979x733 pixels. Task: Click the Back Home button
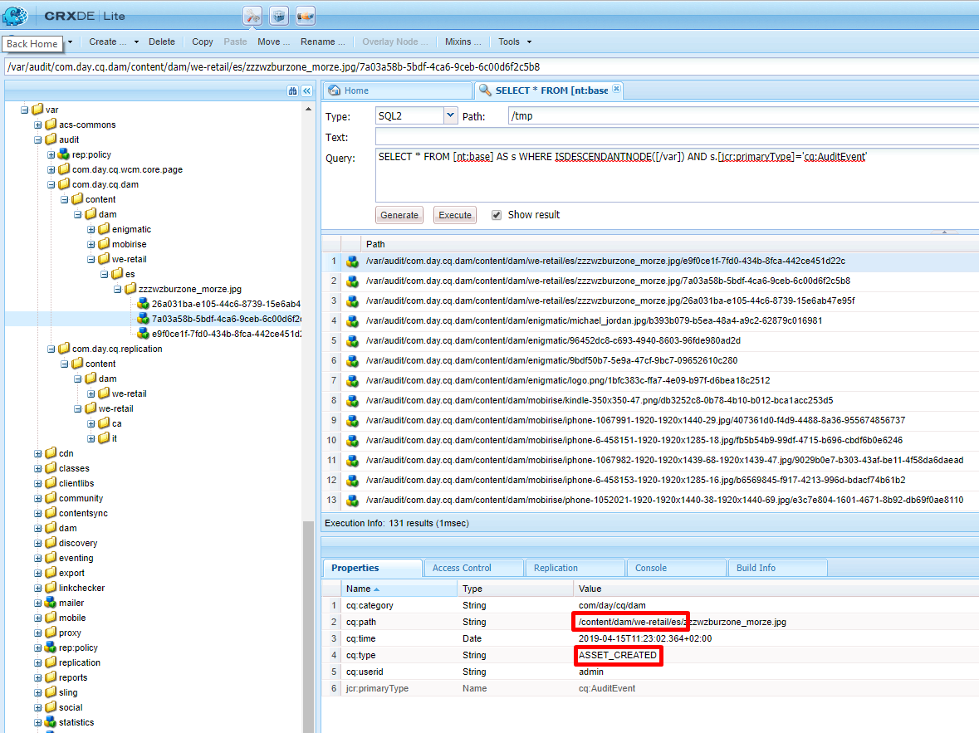click(x=32, y=43)
